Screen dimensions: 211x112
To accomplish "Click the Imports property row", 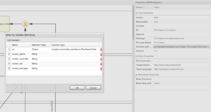I will 173,34.
